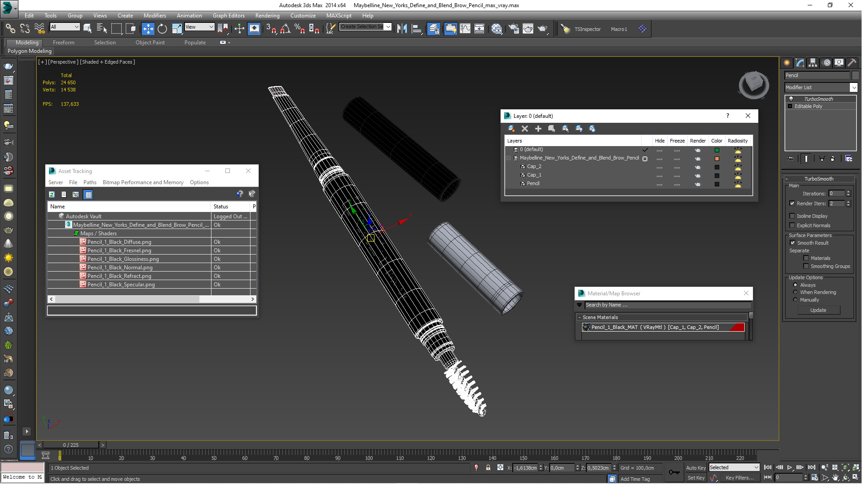Collapse the Scene Materials group

pyautogui.click(x=580, y=317)
